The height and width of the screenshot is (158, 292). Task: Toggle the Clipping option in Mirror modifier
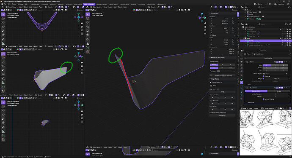[x=263, y=76]
